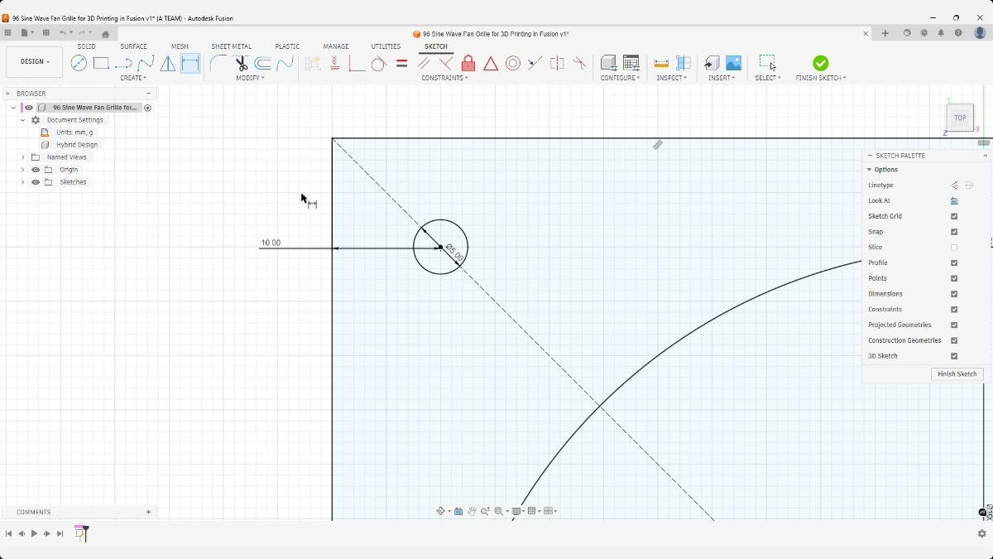The width and height of the screenshot is (993, 559).
Task: Enable the Slice checkbox
Action: click(x=954, y=247)
